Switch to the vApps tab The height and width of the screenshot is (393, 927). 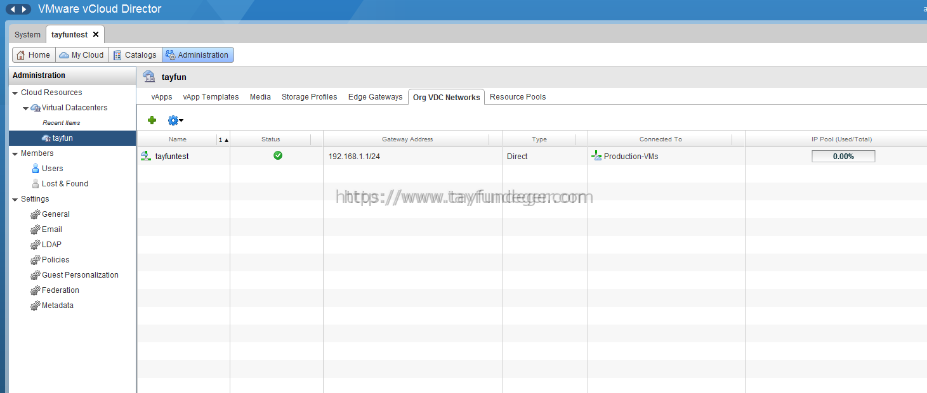[162, 97]
